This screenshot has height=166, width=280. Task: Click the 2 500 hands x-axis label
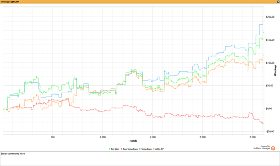click(252, 137)
